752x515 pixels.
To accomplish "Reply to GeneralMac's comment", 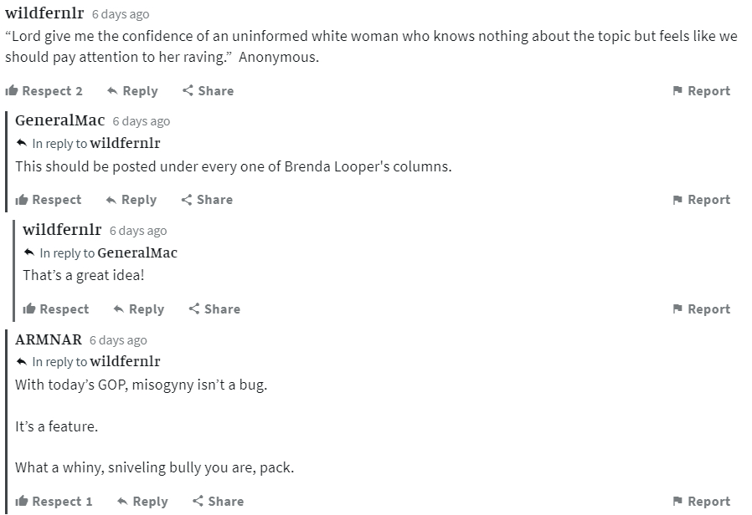I will (x=131, y=199).
